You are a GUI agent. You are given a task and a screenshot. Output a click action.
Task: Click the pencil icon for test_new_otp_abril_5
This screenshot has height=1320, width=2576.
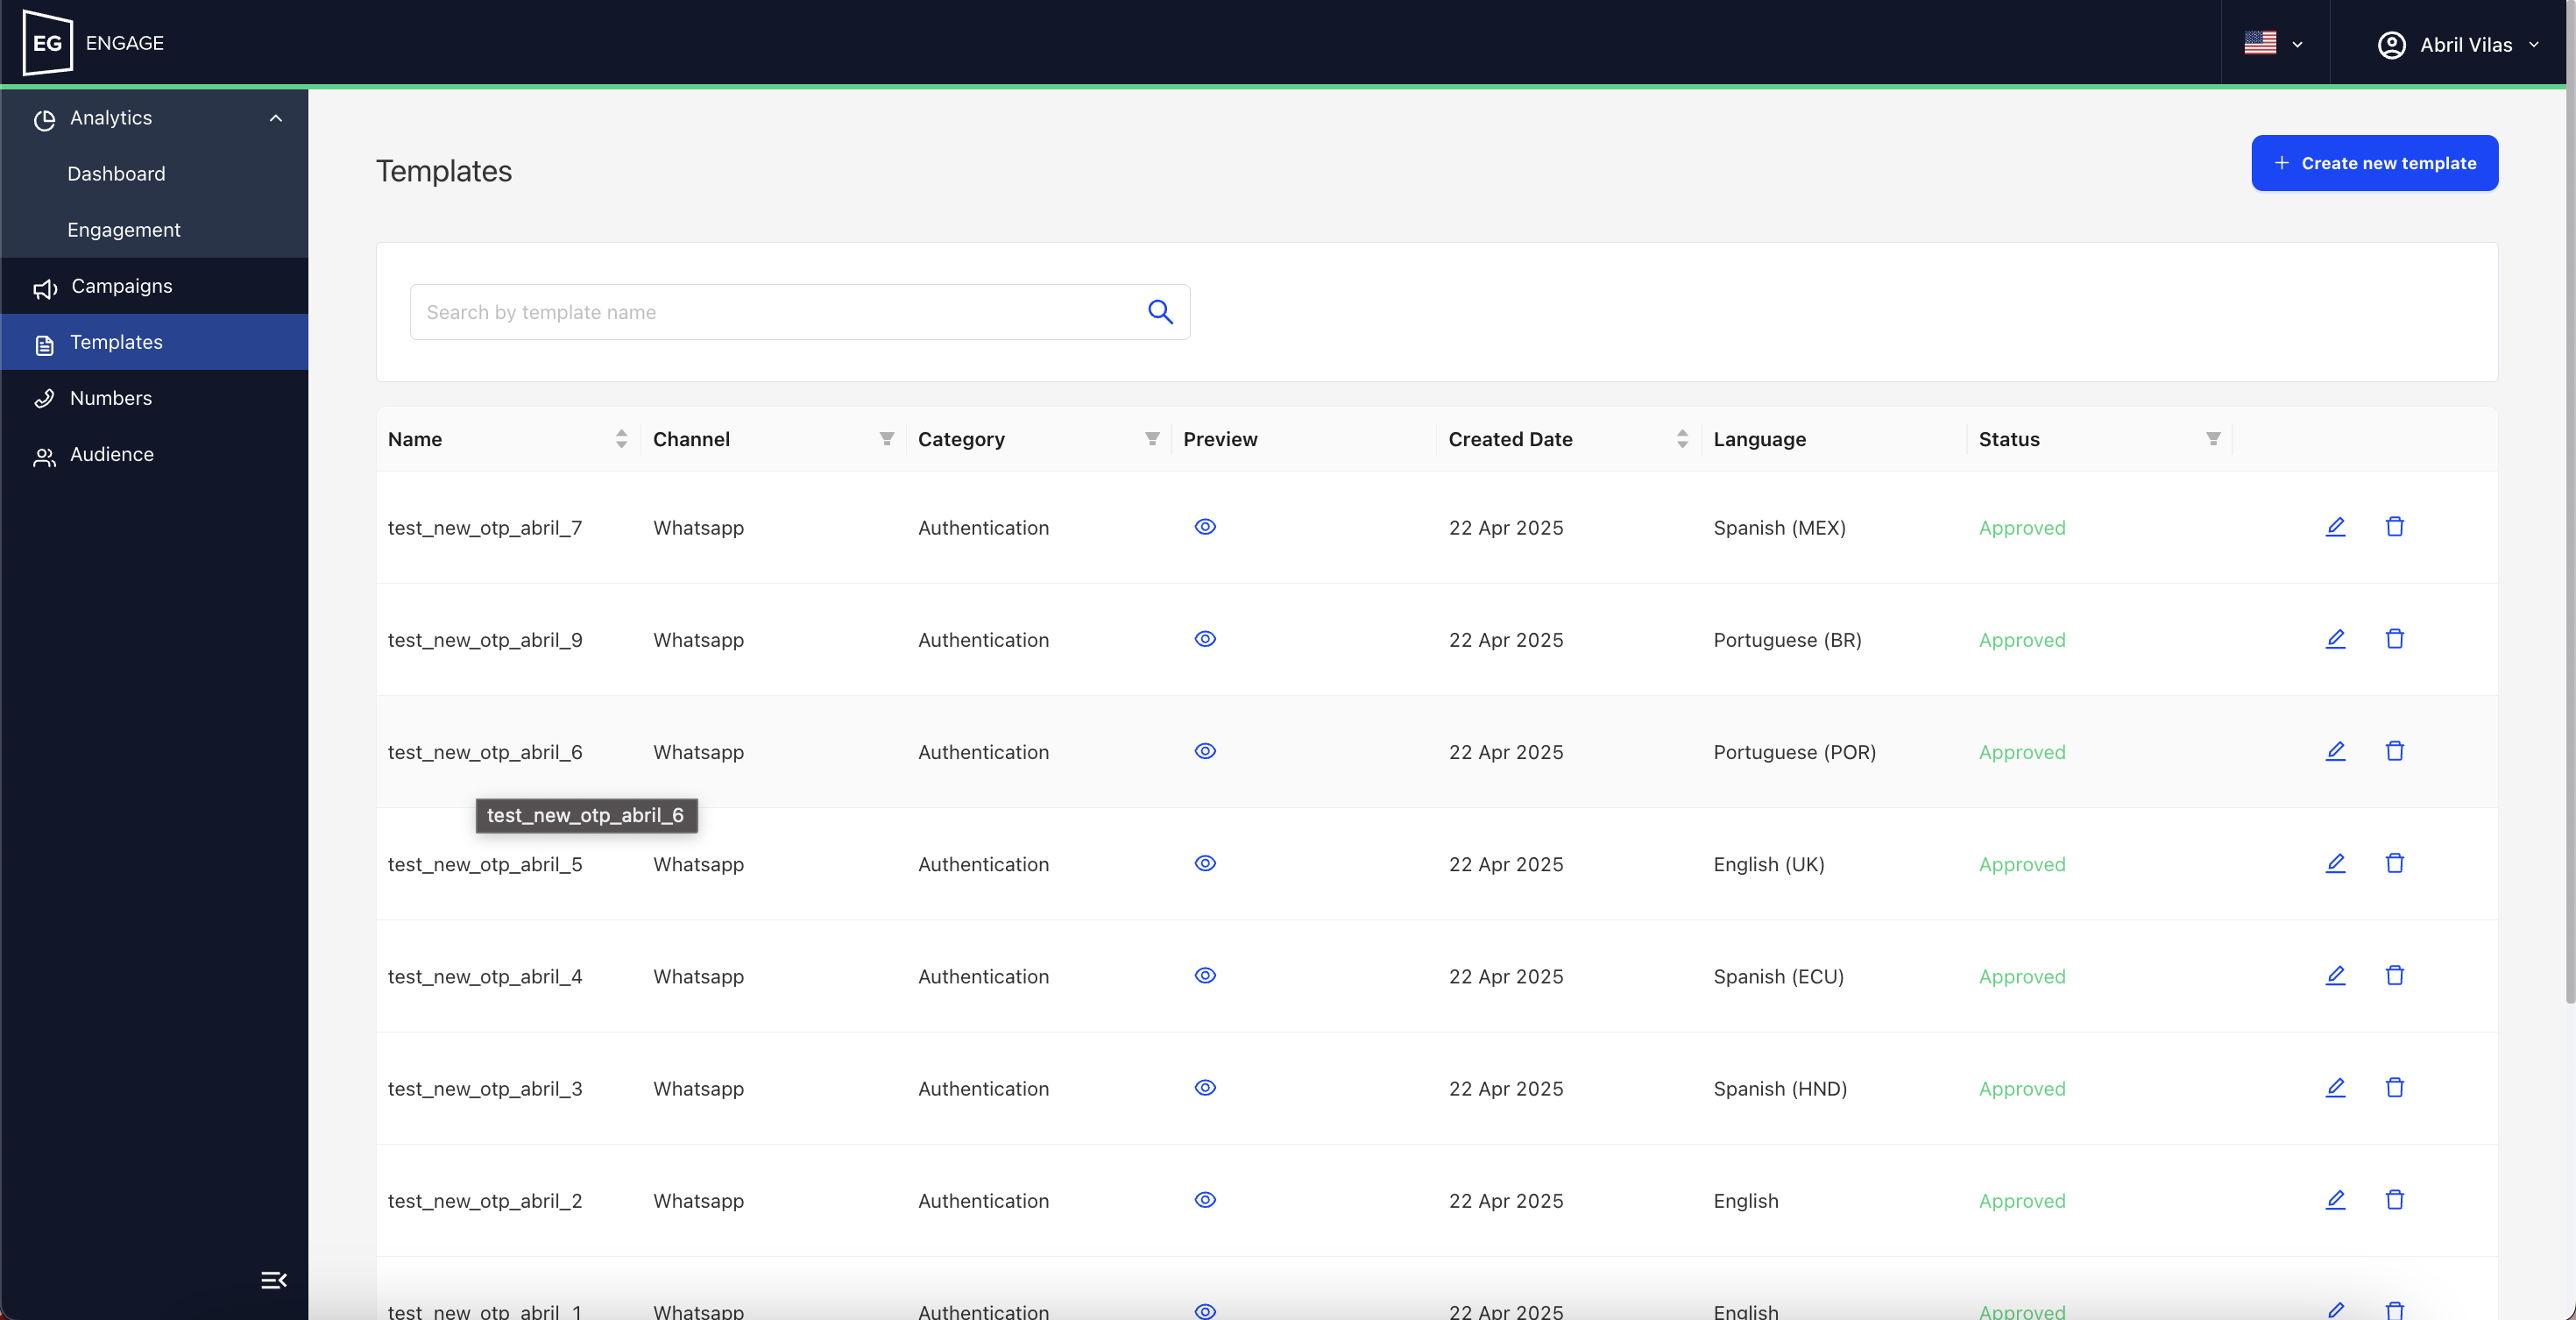point(2335,863)
